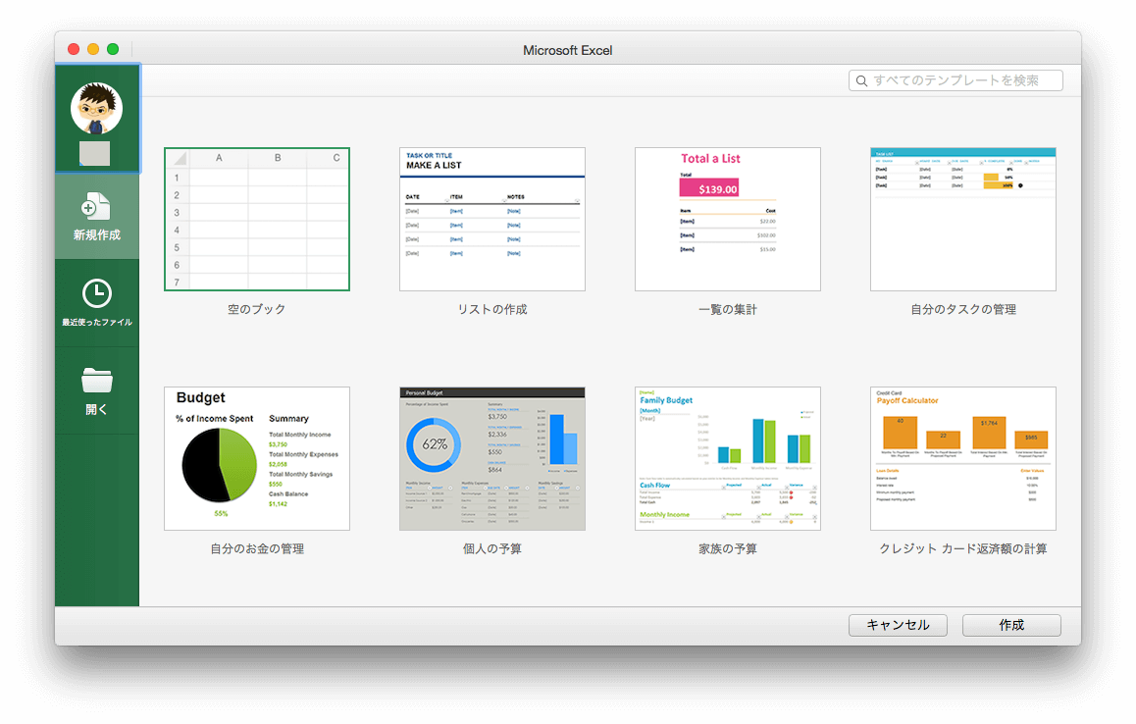Pick the 自分のタスクの管理 template thumbnail

(962, 219)
